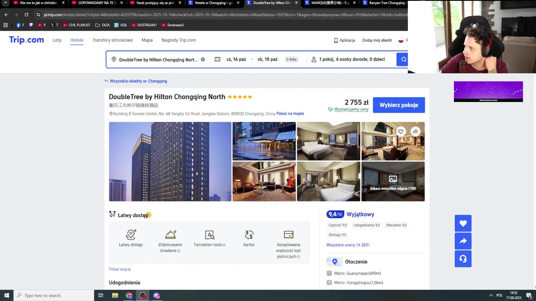Screen dimensions: 536x301
Task: Open File Explorer from the taskbar
Action: point(115,296)
